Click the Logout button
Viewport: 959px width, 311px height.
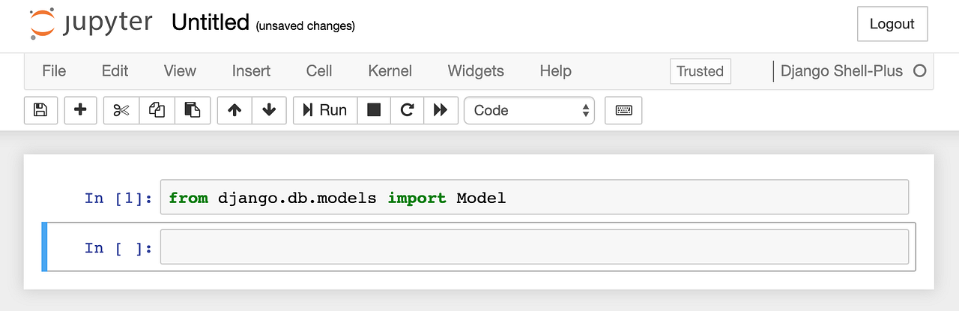click(x=892, y=24)
